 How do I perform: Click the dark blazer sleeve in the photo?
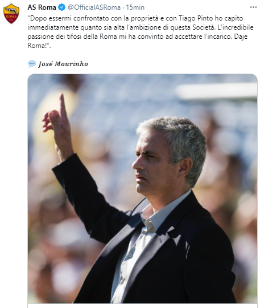coord(86,194)
